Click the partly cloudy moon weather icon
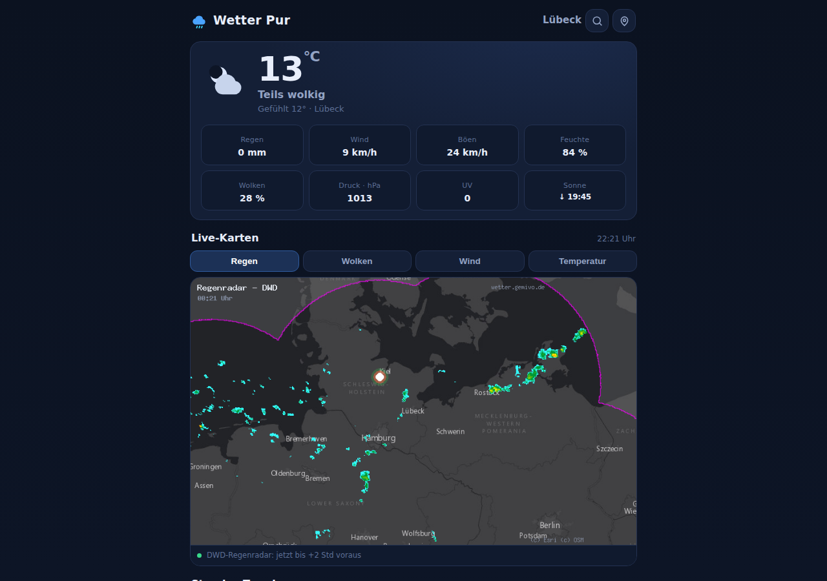 click(x=225, y=80)
